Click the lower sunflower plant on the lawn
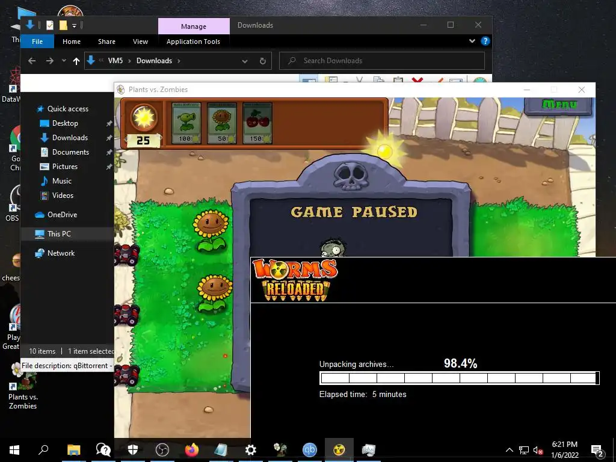Screen dimensions: 616x462 pos(215,294)
